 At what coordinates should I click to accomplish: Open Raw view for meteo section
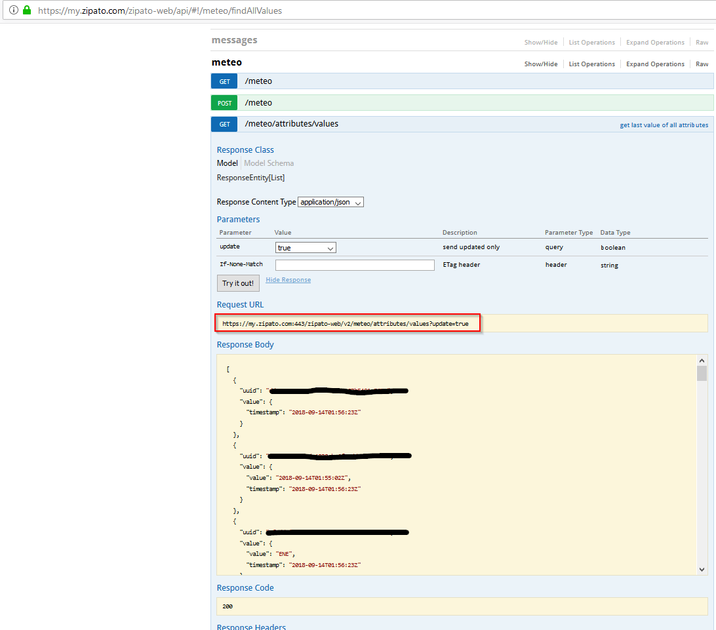[702, 64]
